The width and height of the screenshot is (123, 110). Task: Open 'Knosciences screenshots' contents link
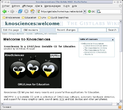[95, 52]
